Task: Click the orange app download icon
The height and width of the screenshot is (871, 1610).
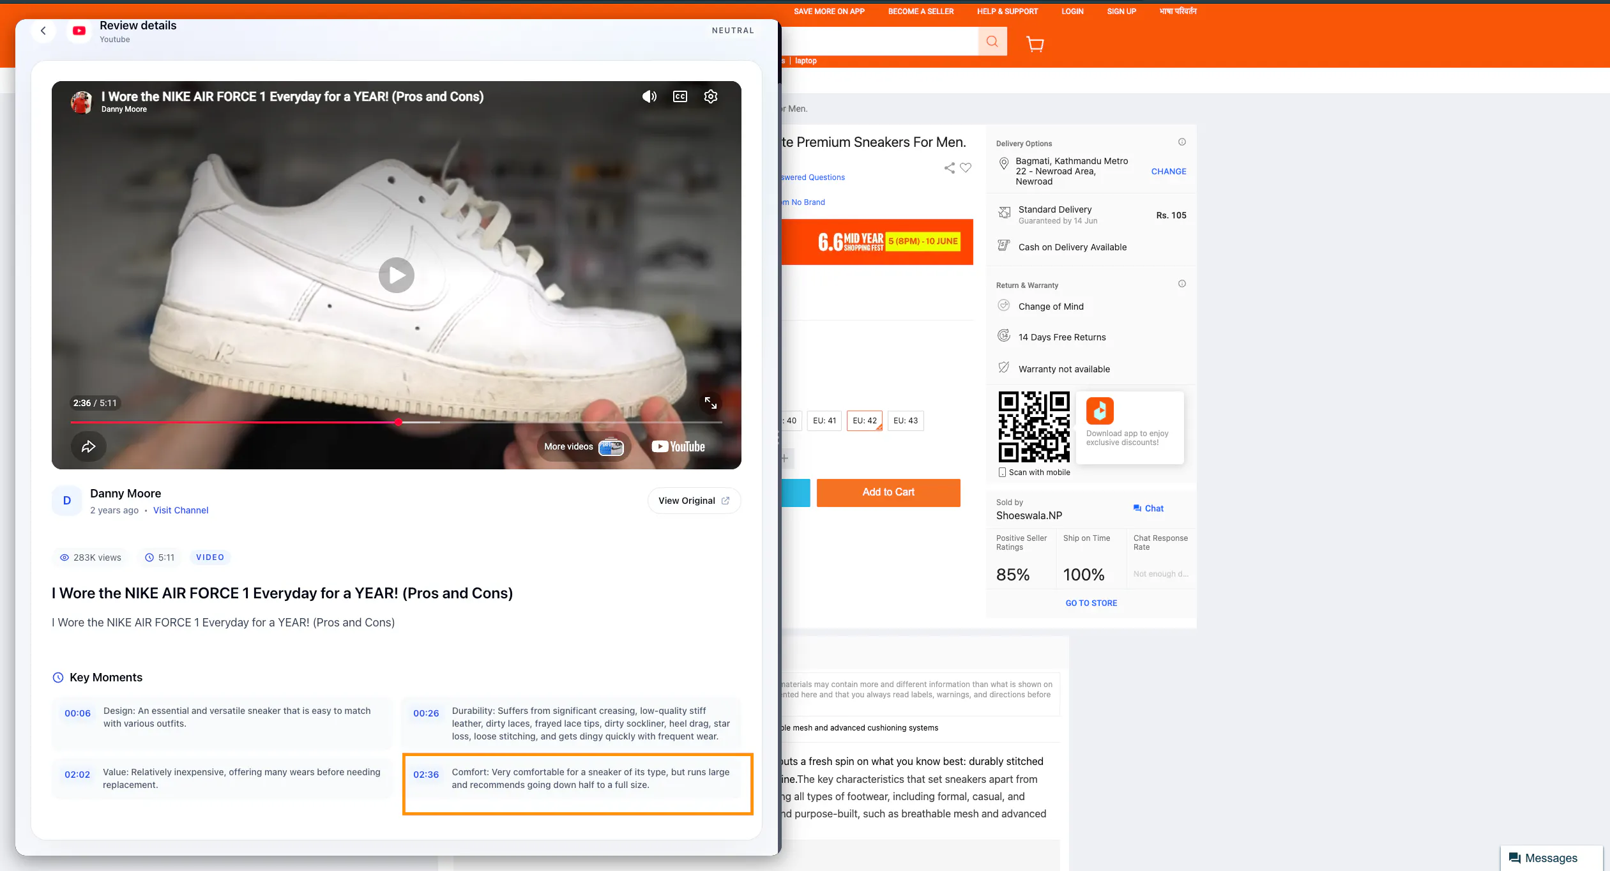Action: [1100, 411]
